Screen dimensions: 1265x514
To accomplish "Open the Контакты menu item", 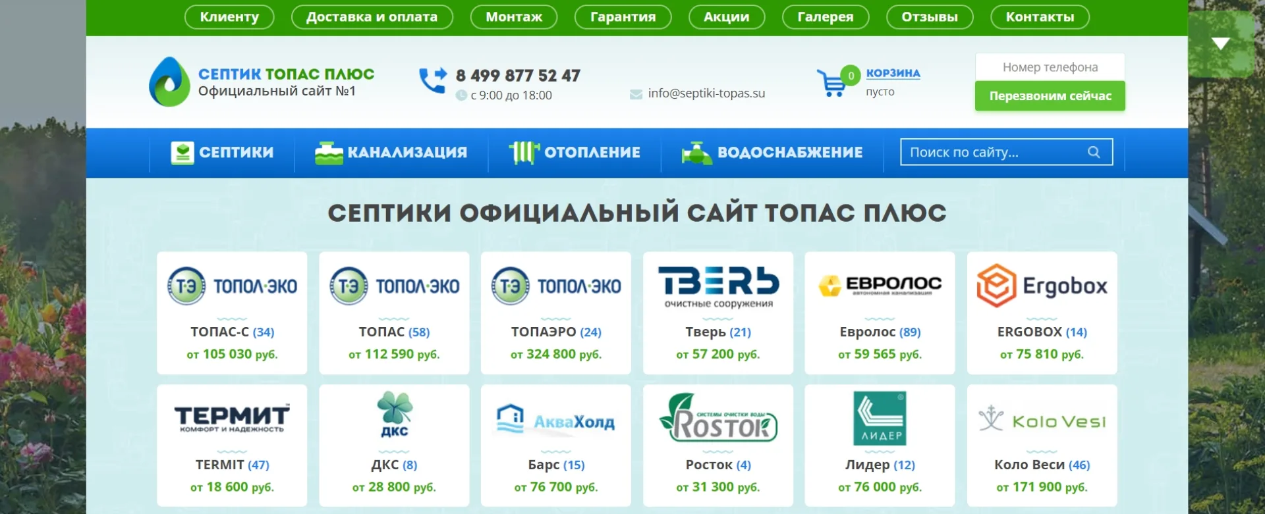I will click(1040, 17).
